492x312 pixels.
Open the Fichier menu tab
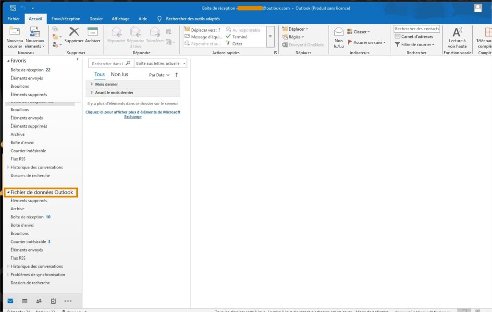point(13,19)
